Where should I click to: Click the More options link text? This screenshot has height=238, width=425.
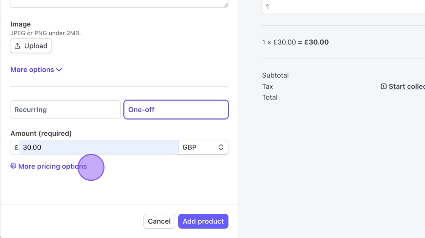[32, 70]
